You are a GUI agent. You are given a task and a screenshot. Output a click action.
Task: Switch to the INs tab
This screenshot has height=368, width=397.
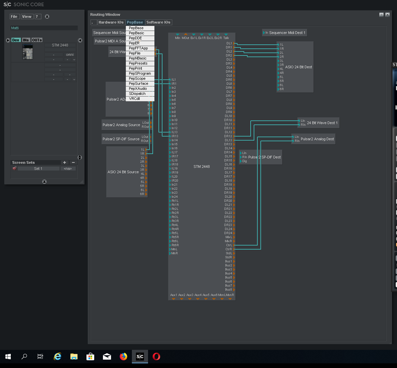click(x=26, y=40)
